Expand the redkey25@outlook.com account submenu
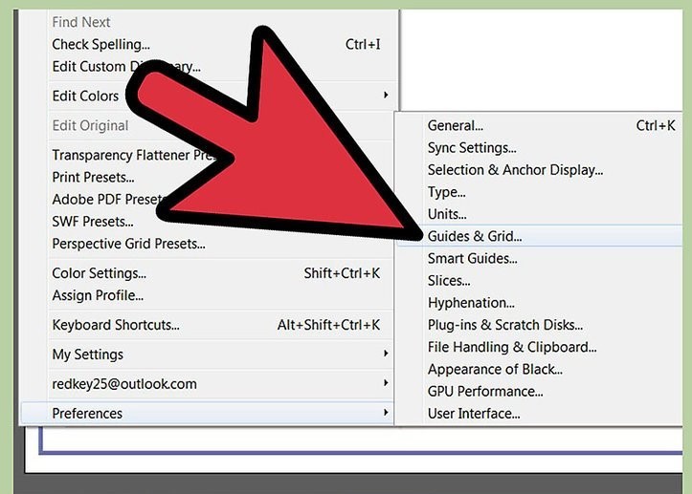This screenshot has height=494, width=692. [x=386, y=384]
